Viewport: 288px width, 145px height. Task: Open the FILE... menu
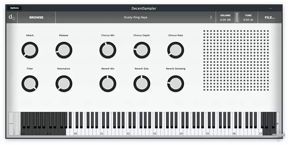pyautogui.click(x=270, y=17)
